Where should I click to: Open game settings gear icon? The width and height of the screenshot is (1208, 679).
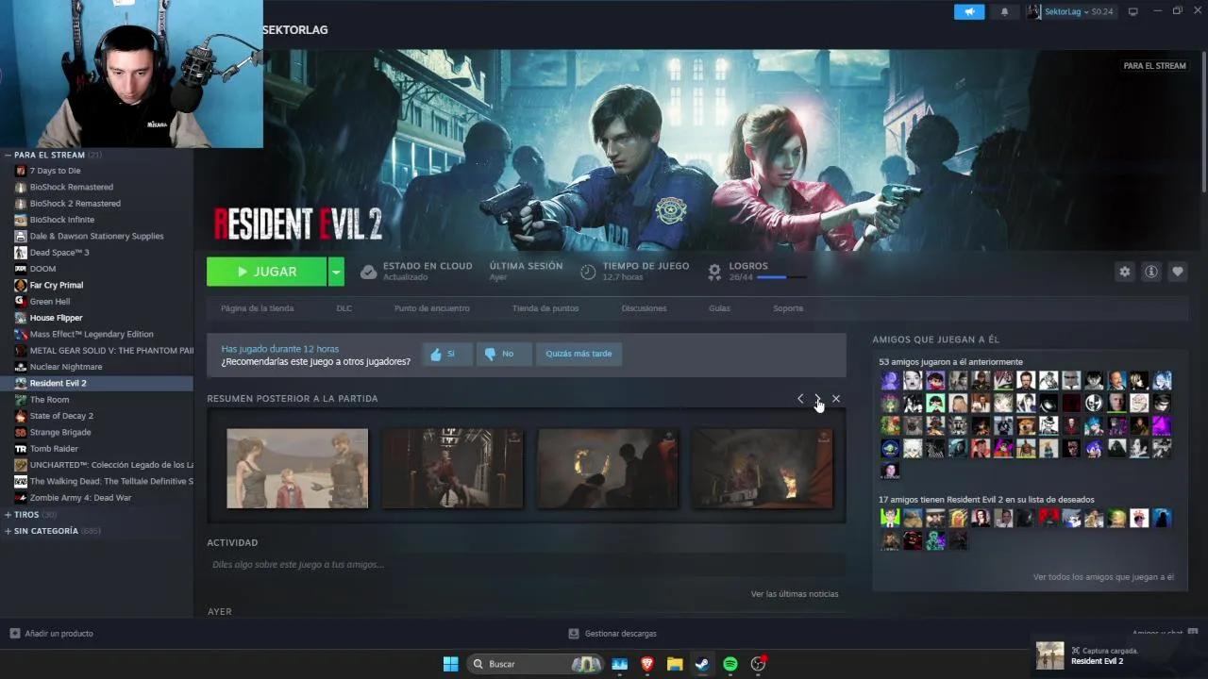(x=1124, y=272)
